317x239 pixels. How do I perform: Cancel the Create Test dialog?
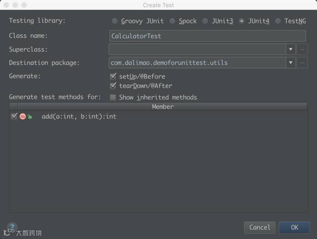[260, 227]
